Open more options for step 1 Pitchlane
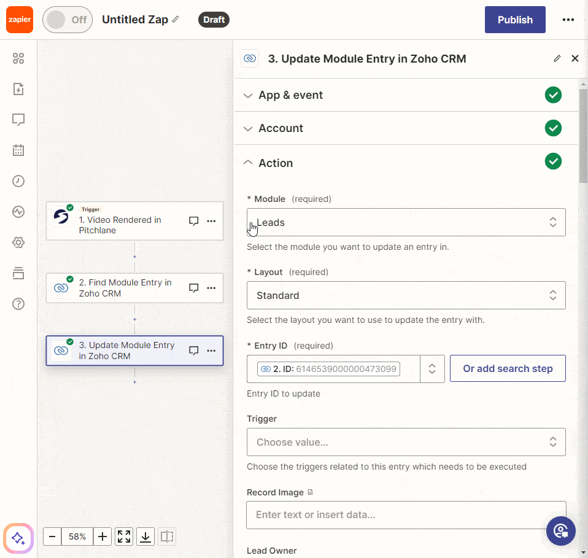Viewport: 588px width, 558px height. coord(211,221)
